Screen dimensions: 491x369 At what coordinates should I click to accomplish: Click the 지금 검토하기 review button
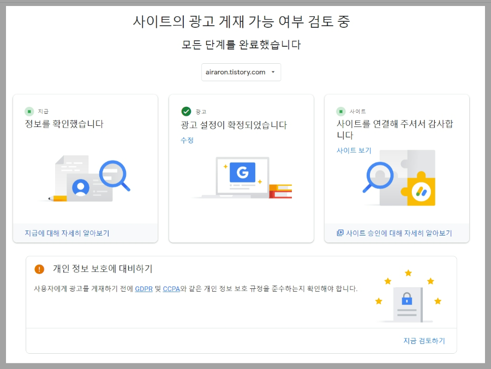coord(423,341)
